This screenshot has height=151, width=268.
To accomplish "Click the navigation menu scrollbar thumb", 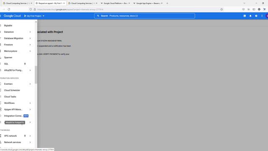I will pyautogui.click(x=36, y=75).
